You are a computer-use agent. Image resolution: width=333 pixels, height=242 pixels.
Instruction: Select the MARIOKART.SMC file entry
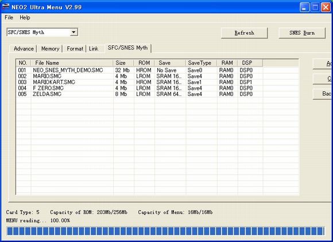(54, 82)
